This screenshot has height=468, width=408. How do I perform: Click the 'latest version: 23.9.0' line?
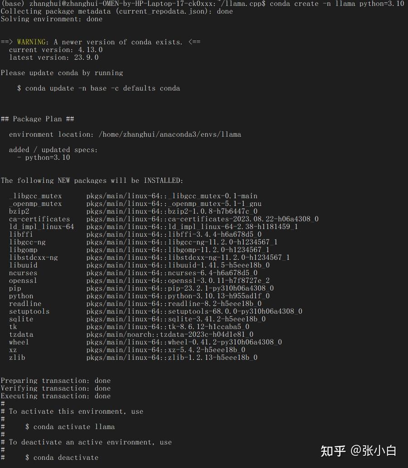click(53, 57)
